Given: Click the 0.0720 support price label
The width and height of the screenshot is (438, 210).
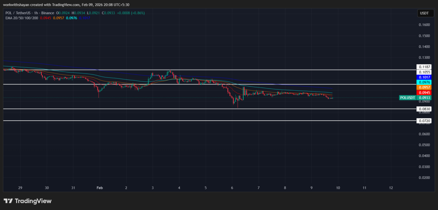Looking at the screenshot, I should [x=424, y=121].
